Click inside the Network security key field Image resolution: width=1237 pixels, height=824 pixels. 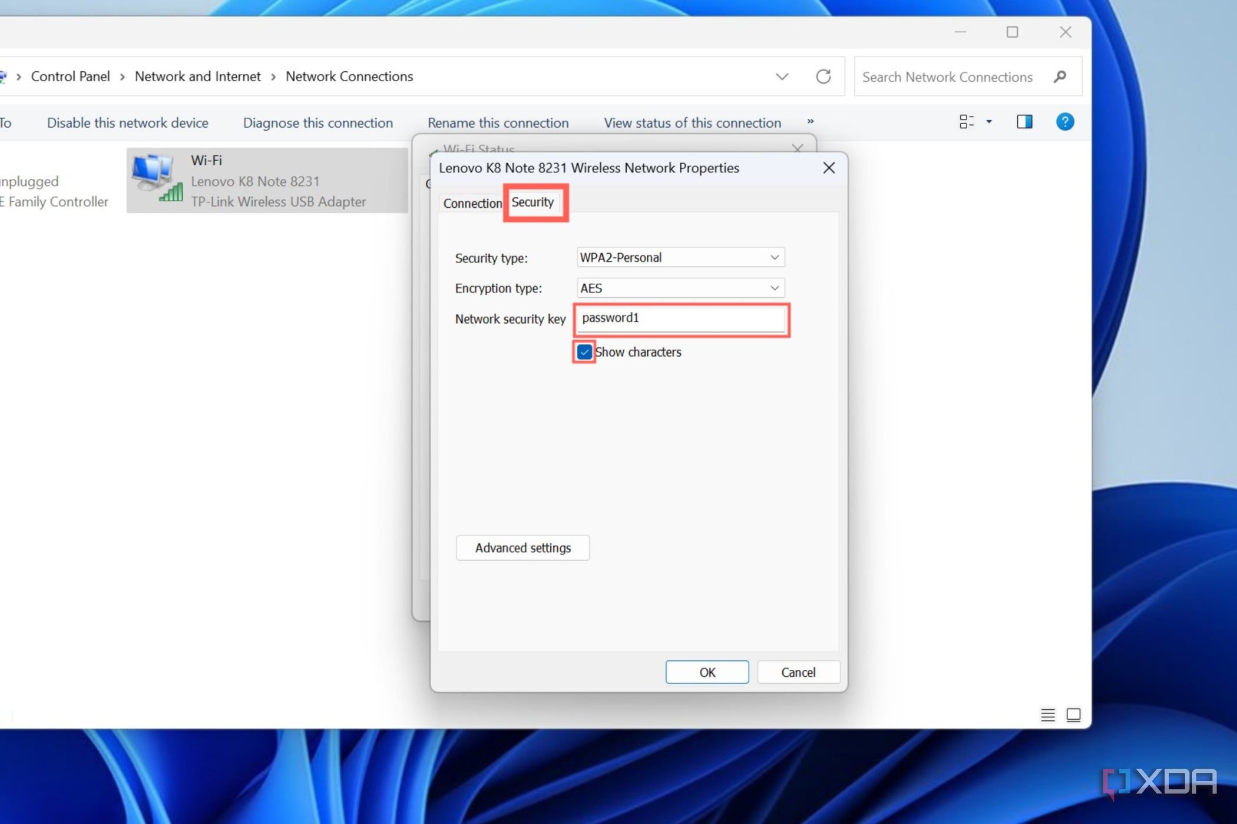click(x=681, y=318)
